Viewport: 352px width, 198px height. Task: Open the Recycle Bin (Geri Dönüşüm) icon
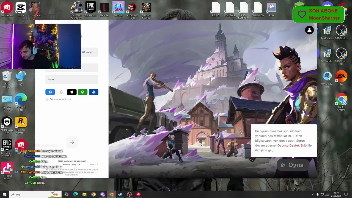7,79
